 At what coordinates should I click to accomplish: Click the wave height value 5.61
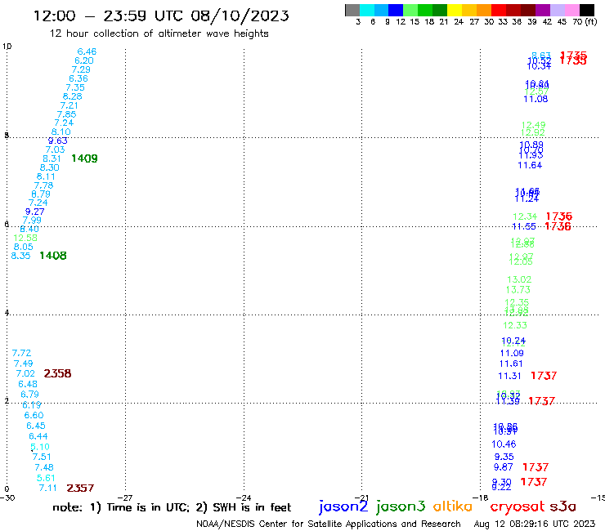pos(46,478)
